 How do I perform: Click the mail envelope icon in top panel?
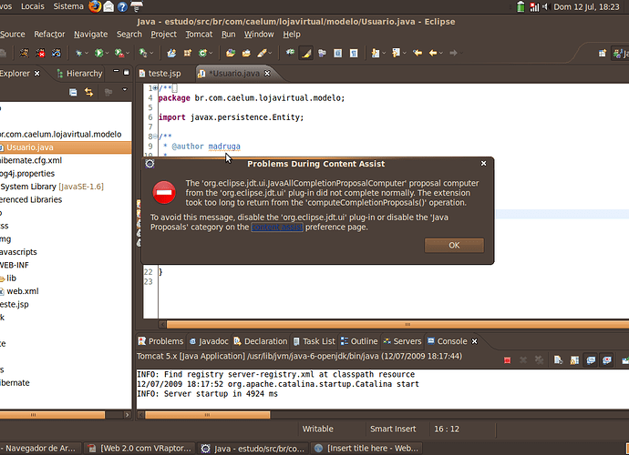[108, 6]
